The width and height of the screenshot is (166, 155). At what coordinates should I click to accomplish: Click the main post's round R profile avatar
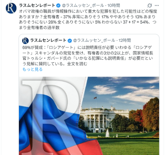11,8
